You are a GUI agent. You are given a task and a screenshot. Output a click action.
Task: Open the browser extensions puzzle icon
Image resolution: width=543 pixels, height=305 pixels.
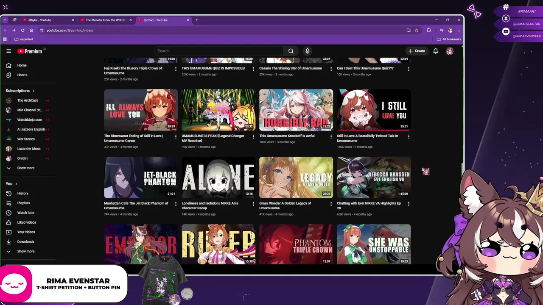click(428, 30)
